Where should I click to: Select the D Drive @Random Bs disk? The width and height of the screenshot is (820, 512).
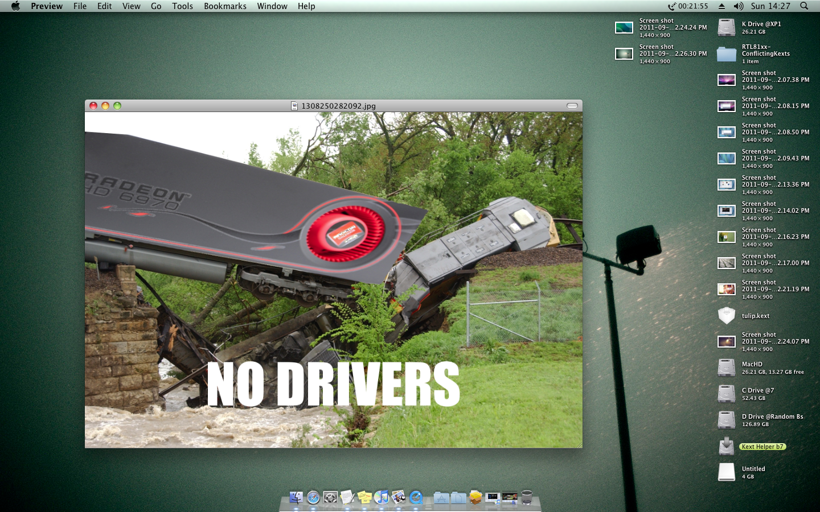[x=727, y=420]
